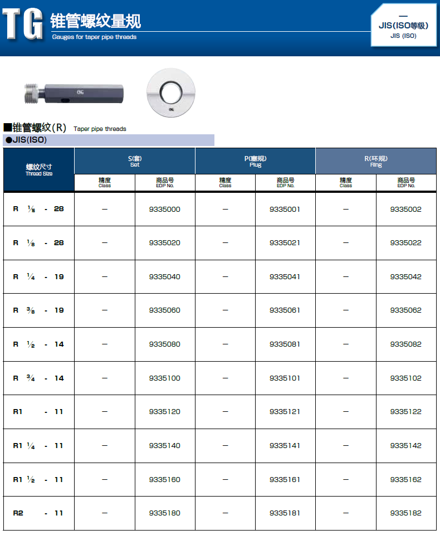Viewport: 440px width, 535px height.
Task: Click thread size R2 - 11
Action: [38, 513]
